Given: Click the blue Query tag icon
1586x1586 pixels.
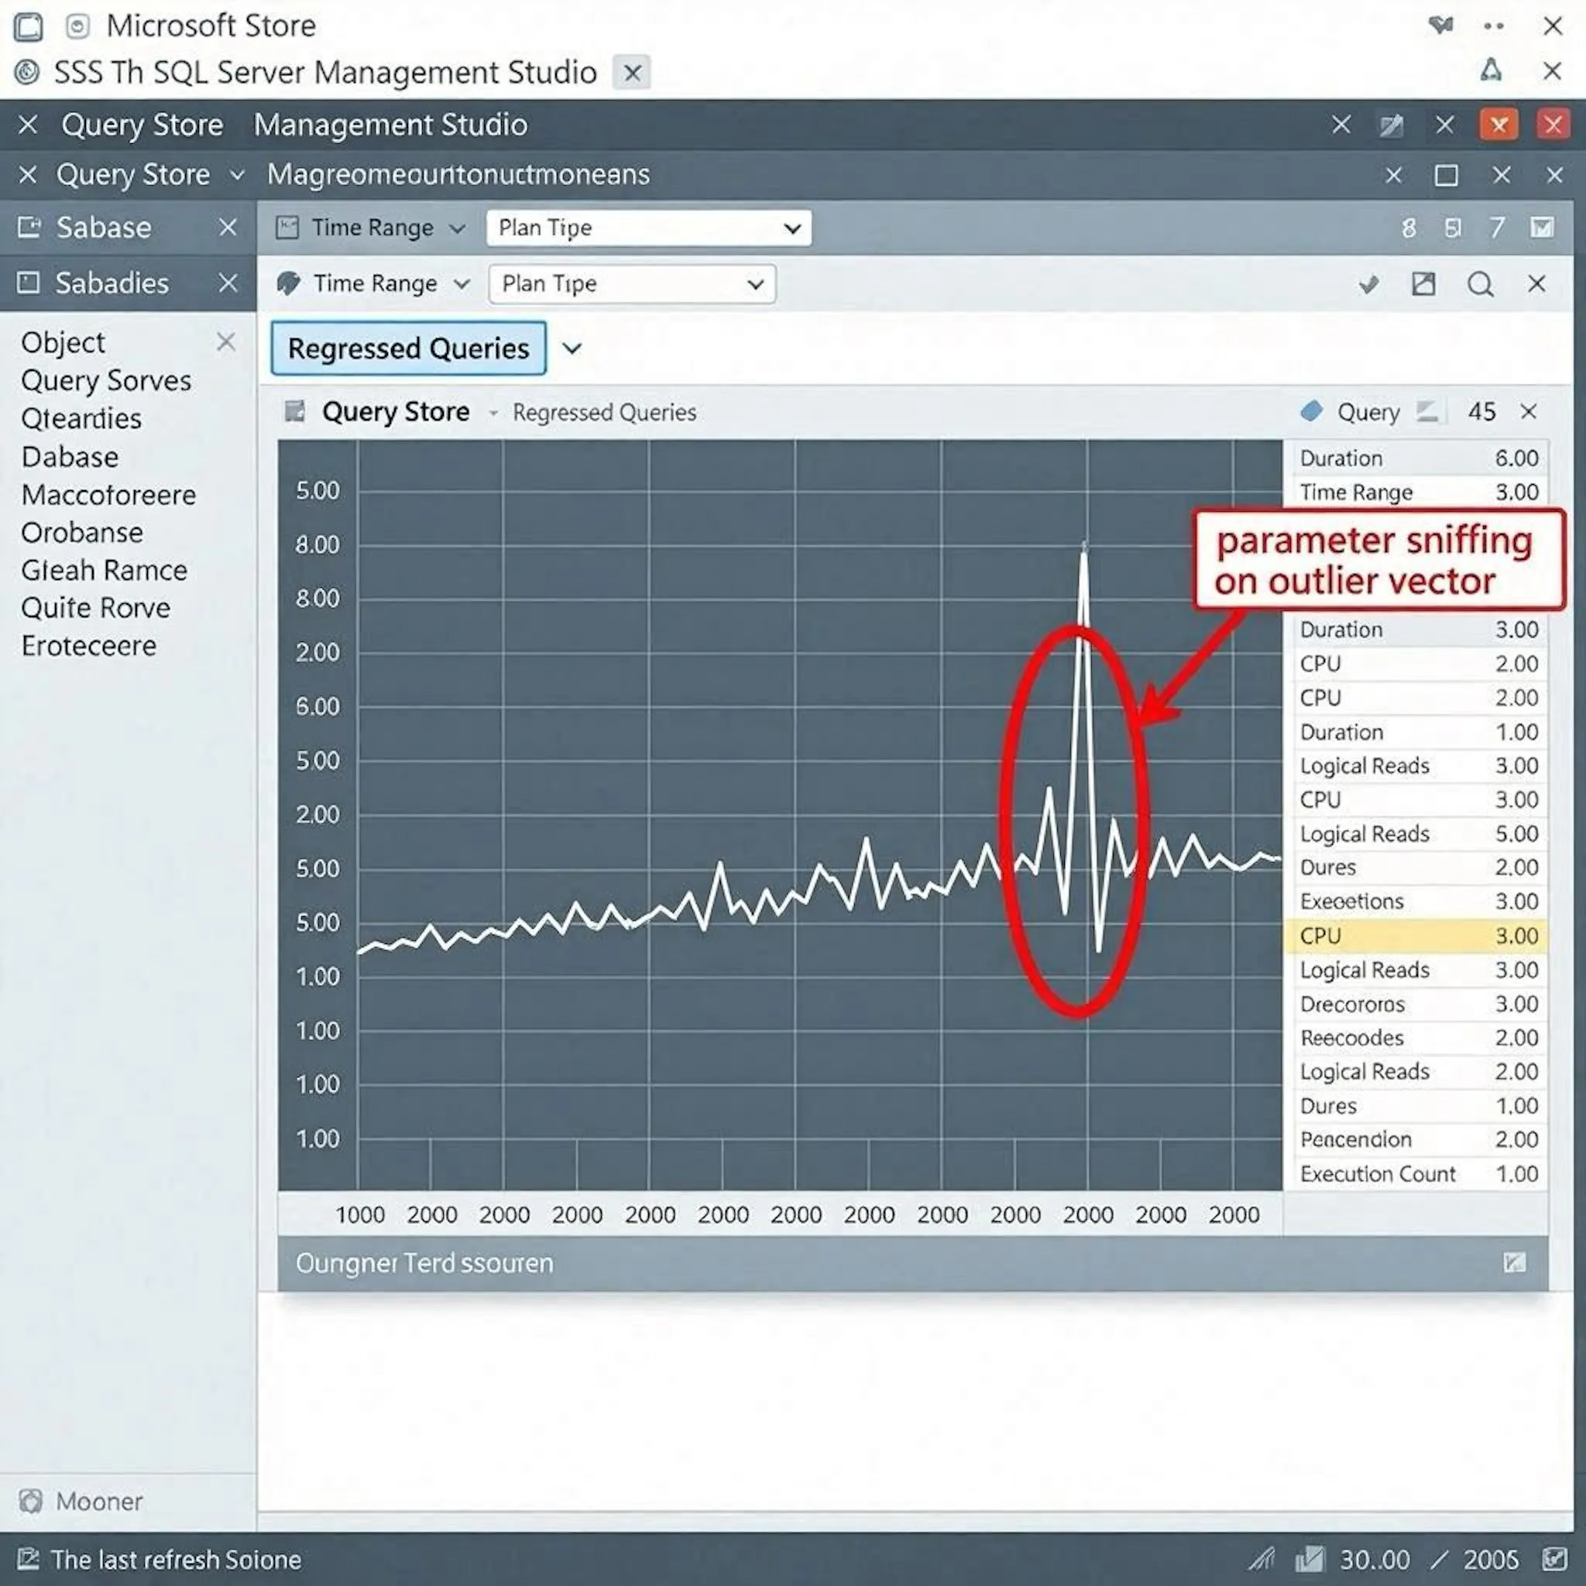Looking at the screenshot, I should pos(1311,411).
